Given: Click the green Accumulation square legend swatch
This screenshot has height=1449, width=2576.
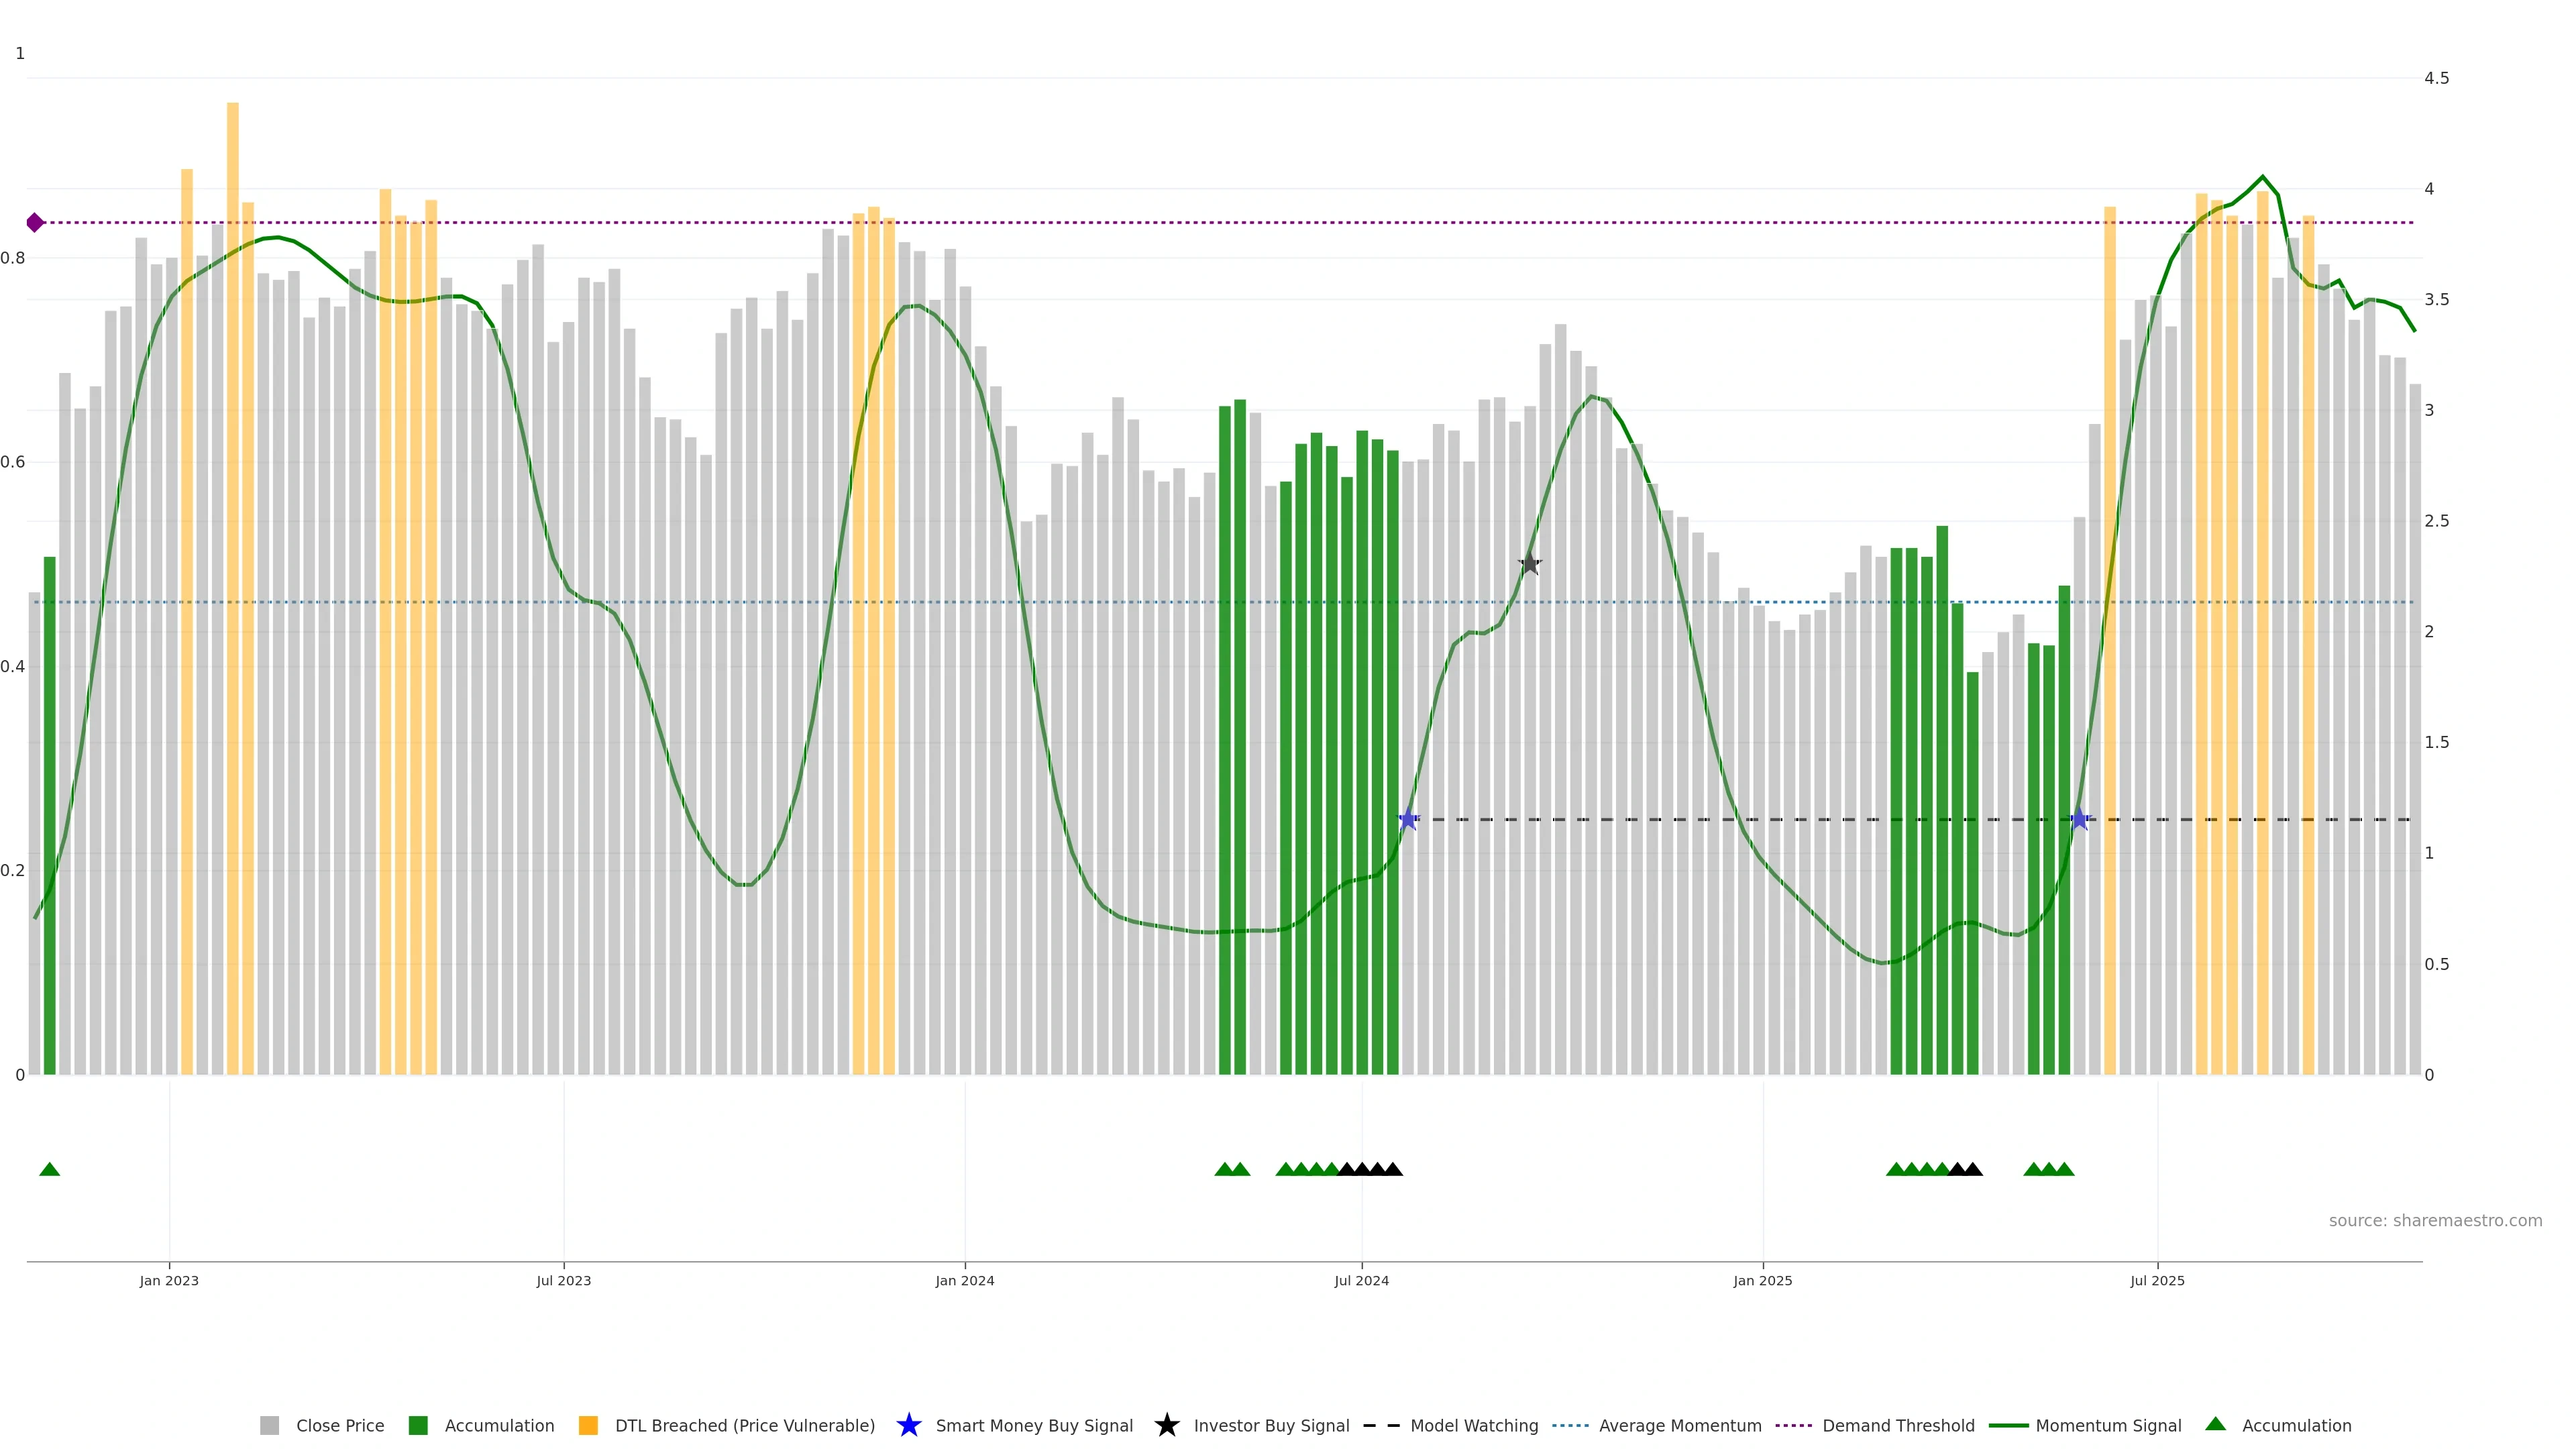Looking at the screenshot, I should click(418, 1425).
